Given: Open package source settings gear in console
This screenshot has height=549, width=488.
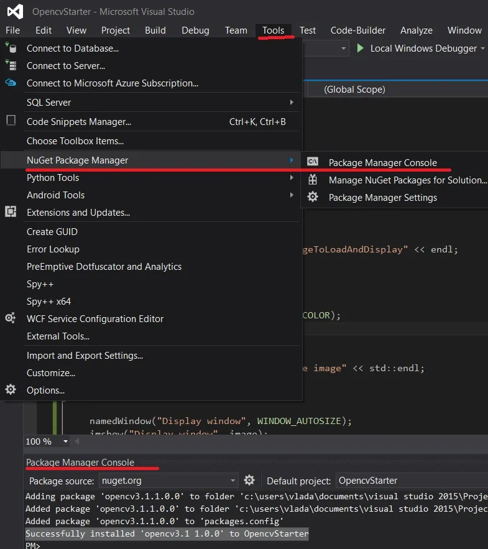Looking at the screenshot, I should (249, 480).
